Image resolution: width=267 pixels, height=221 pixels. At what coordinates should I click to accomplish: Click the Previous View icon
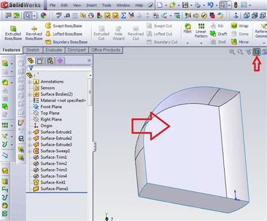click(248, 52)
